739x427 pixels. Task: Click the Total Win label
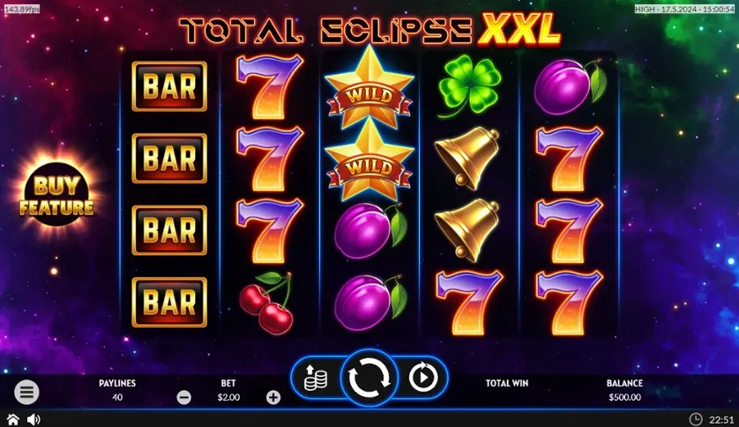(507, 383)
